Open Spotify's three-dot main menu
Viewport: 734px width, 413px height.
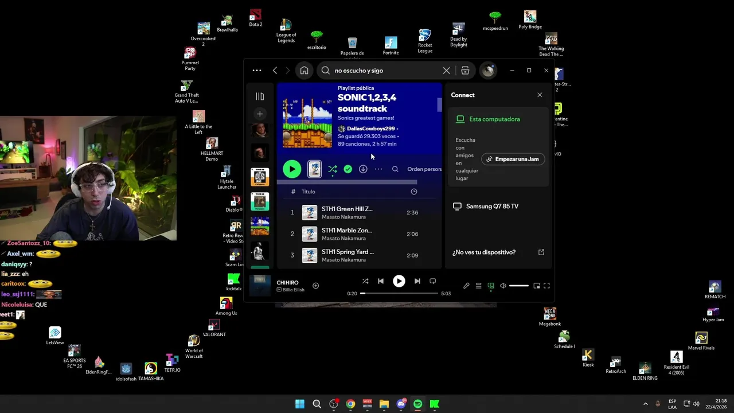coord(257,71)
